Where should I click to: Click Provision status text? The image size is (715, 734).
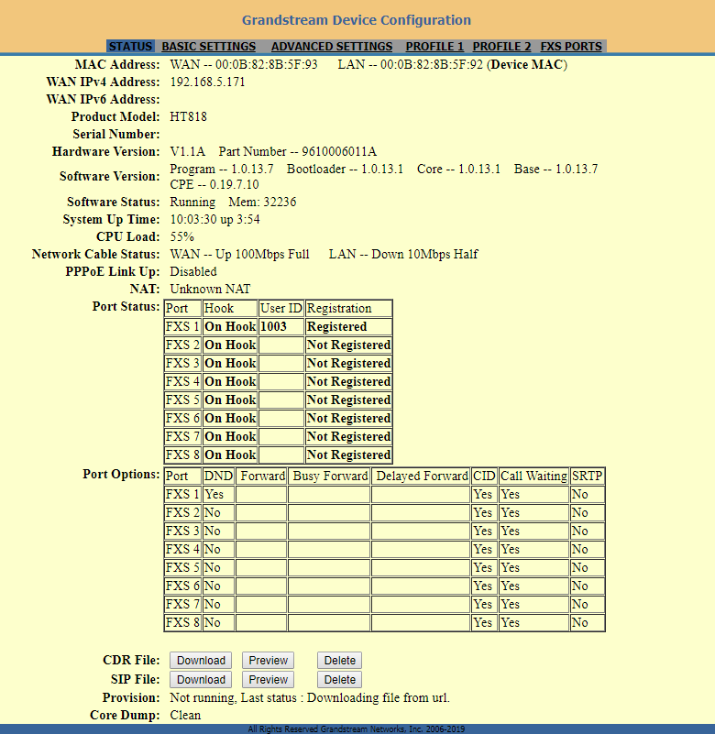[310, 698]
